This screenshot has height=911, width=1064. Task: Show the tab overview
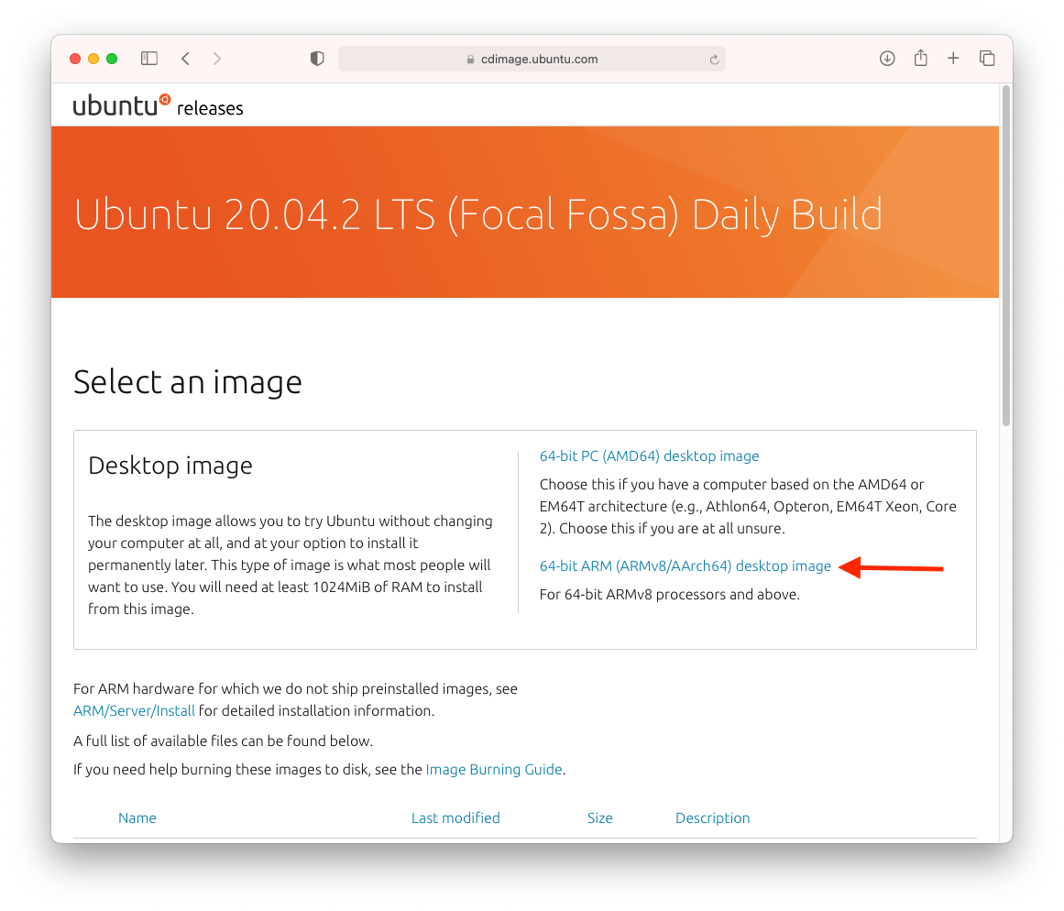[987, 59]
